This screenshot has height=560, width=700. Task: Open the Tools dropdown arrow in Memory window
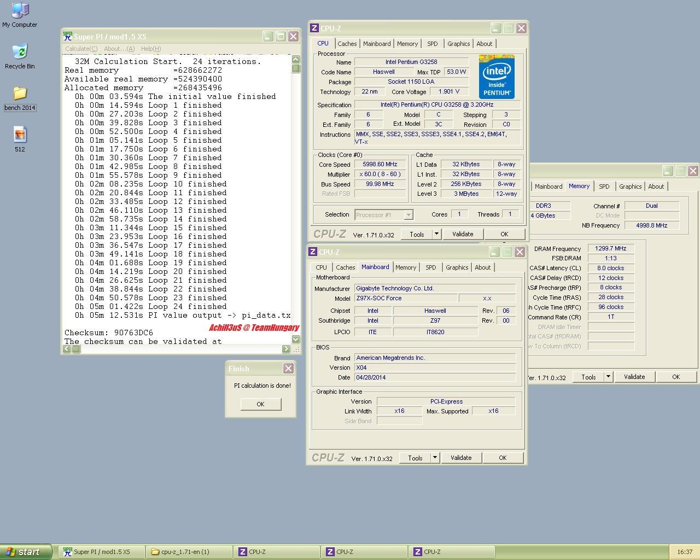[x=608, y=377]
